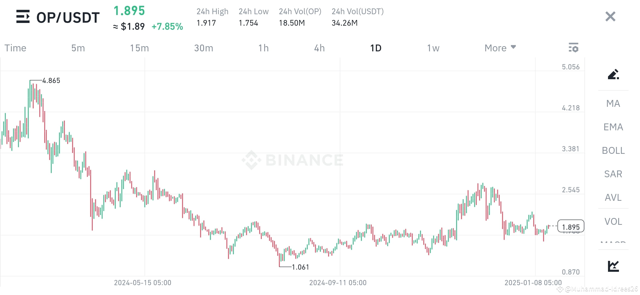Switch to the 1w timeframe
Image resolution: width=640 pixels, height=295 pixels.
(x=433, y=48)
